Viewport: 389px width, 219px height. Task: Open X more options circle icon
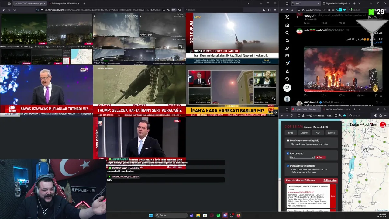287,79
